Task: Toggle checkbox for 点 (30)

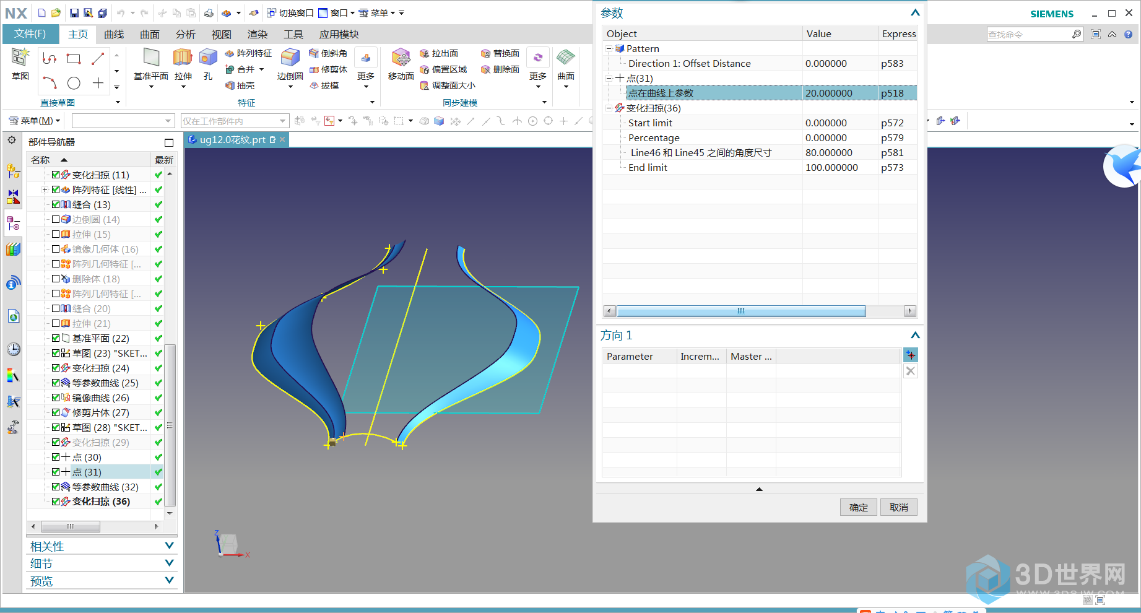Action: pos(56,457)
